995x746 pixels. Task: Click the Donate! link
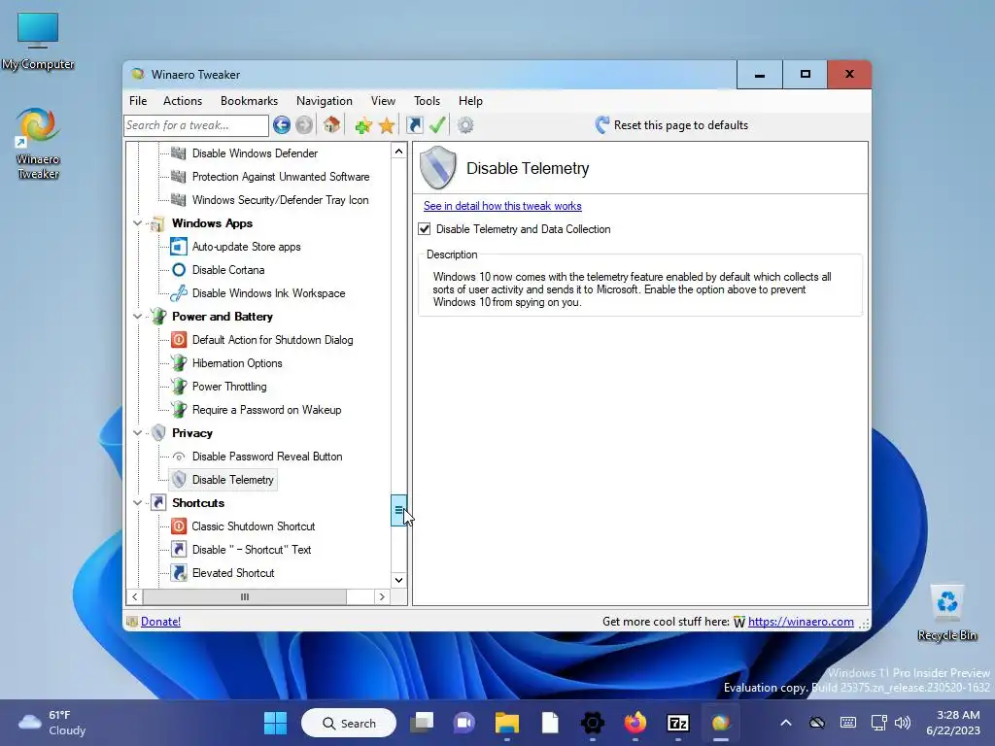point(160,622)
